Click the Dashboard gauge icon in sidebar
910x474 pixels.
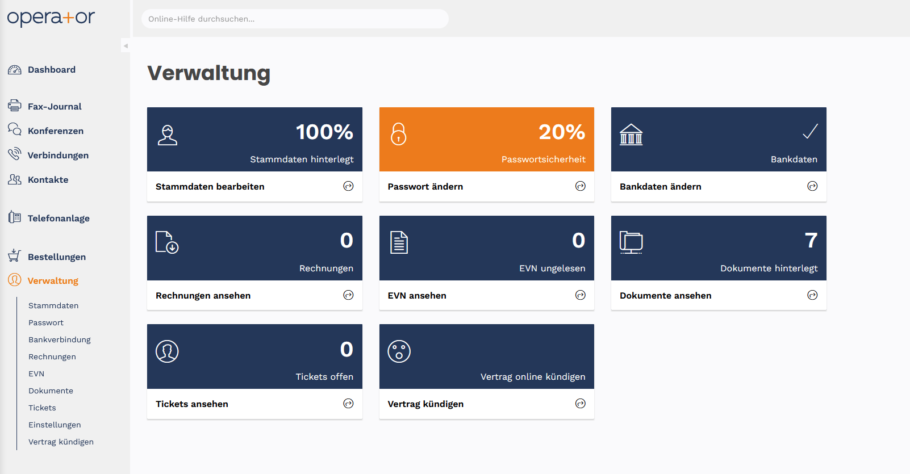pos(14,70)
